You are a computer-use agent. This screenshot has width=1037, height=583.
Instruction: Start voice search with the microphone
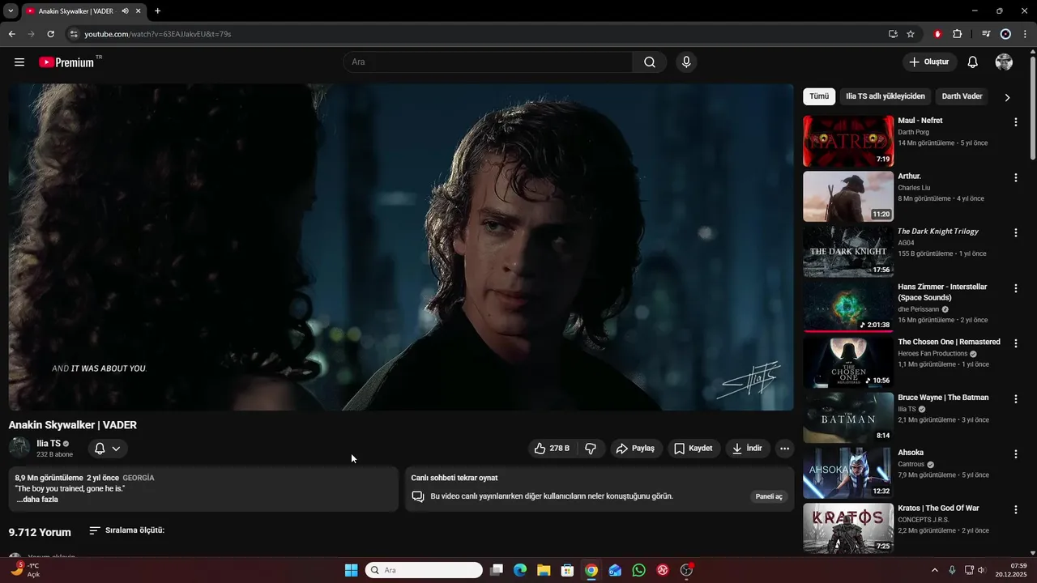[x=686, y=62]
